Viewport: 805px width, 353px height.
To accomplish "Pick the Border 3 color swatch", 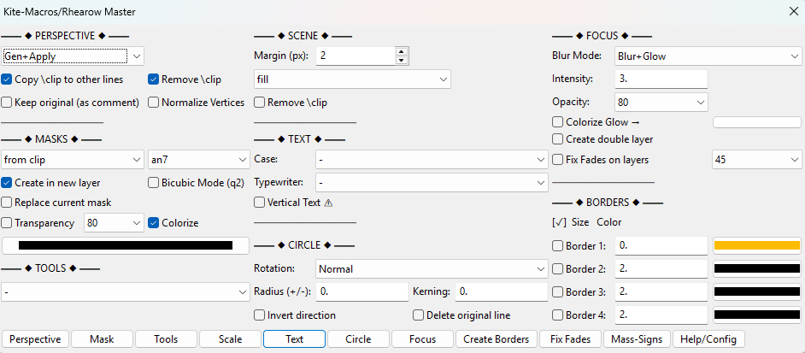I will point(757,291).
